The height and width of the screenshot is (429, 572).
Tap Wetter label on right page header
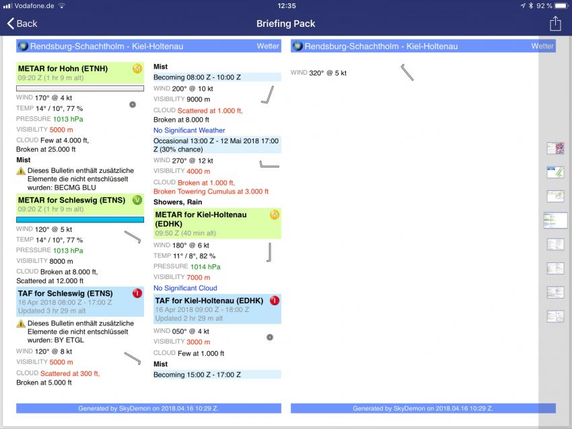click(542, 46)
